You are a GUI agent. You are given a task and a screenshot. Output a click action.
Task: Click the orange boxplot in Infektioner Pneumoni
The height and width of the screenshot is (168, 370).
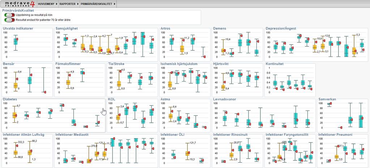[336, 157]
